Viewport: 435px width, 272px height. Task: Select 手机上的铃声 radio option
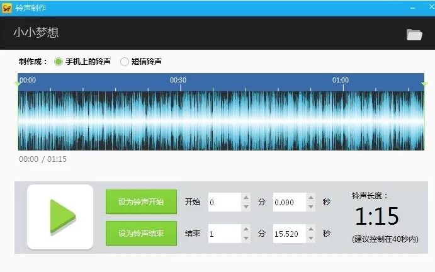tap(59, 62)
